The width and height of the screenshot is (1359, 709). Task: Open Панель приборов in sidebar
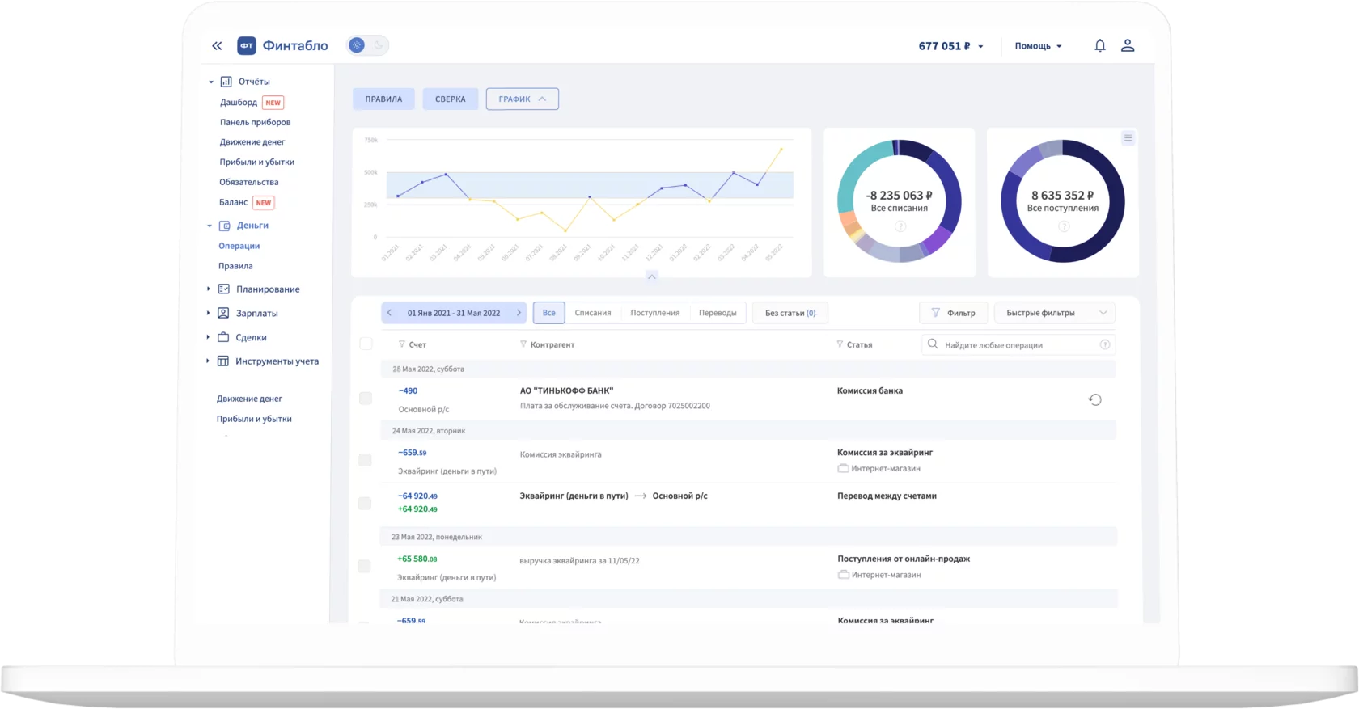coord(255,122)
